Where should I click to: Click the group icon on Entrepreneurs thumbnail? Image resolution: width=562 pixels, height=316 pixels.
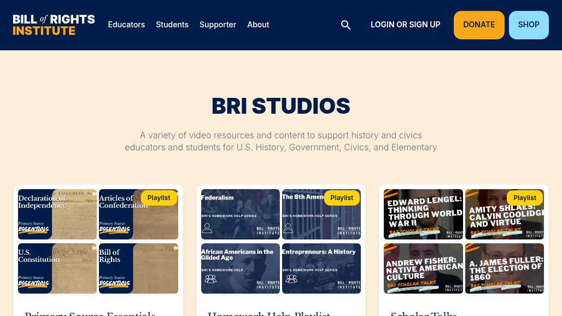pos(291,279)
